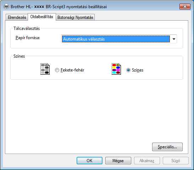Viewport: 194px width, 170px height.
Task: Click the Súgó help button
Action: click(176, 160)
